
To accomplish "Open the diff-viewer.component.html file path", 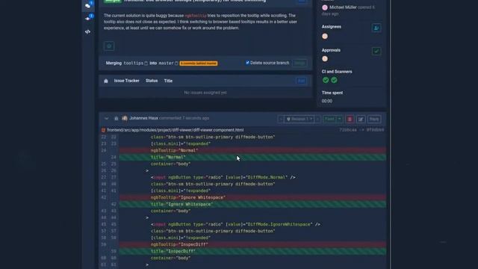I will [176, 130].
